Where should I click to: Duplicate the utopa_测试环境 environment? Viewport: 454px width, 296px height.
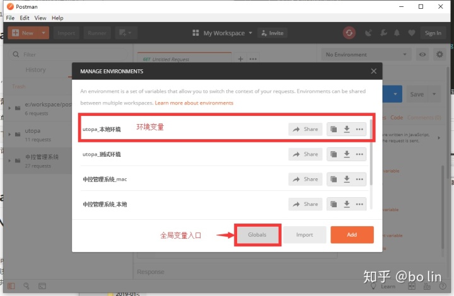click(334, 154)
